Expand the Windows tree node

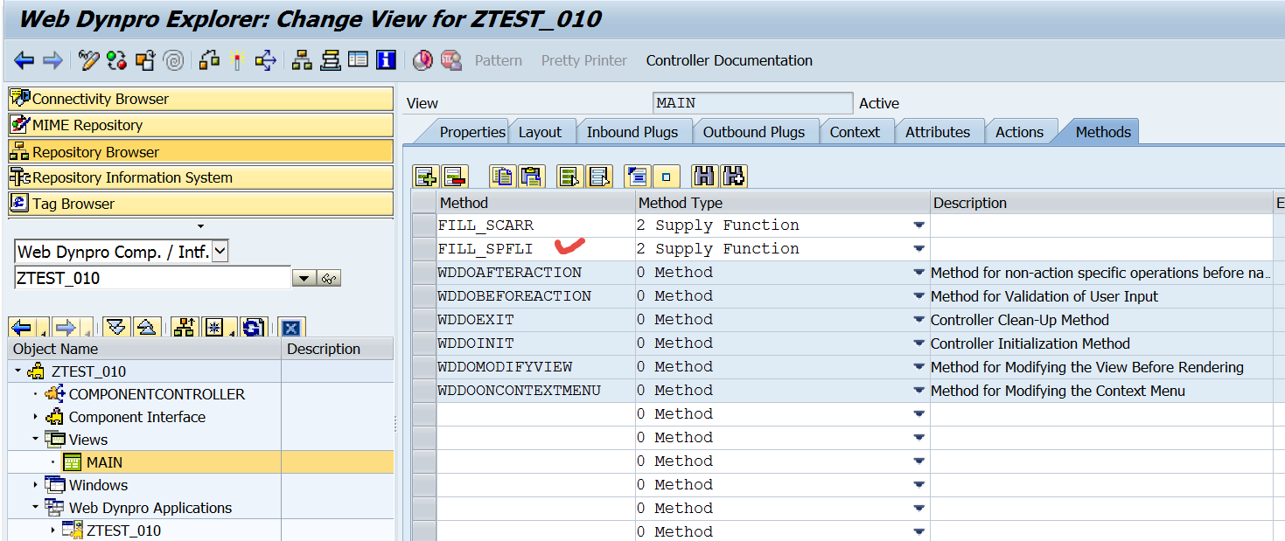[36, 485]
